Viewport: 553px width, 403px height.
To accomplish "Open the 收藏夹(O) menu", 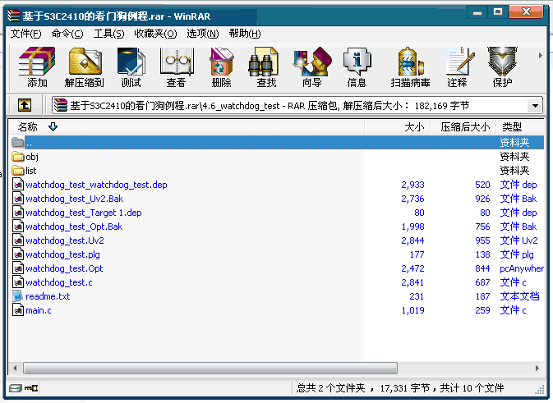I will click(155, 34).
